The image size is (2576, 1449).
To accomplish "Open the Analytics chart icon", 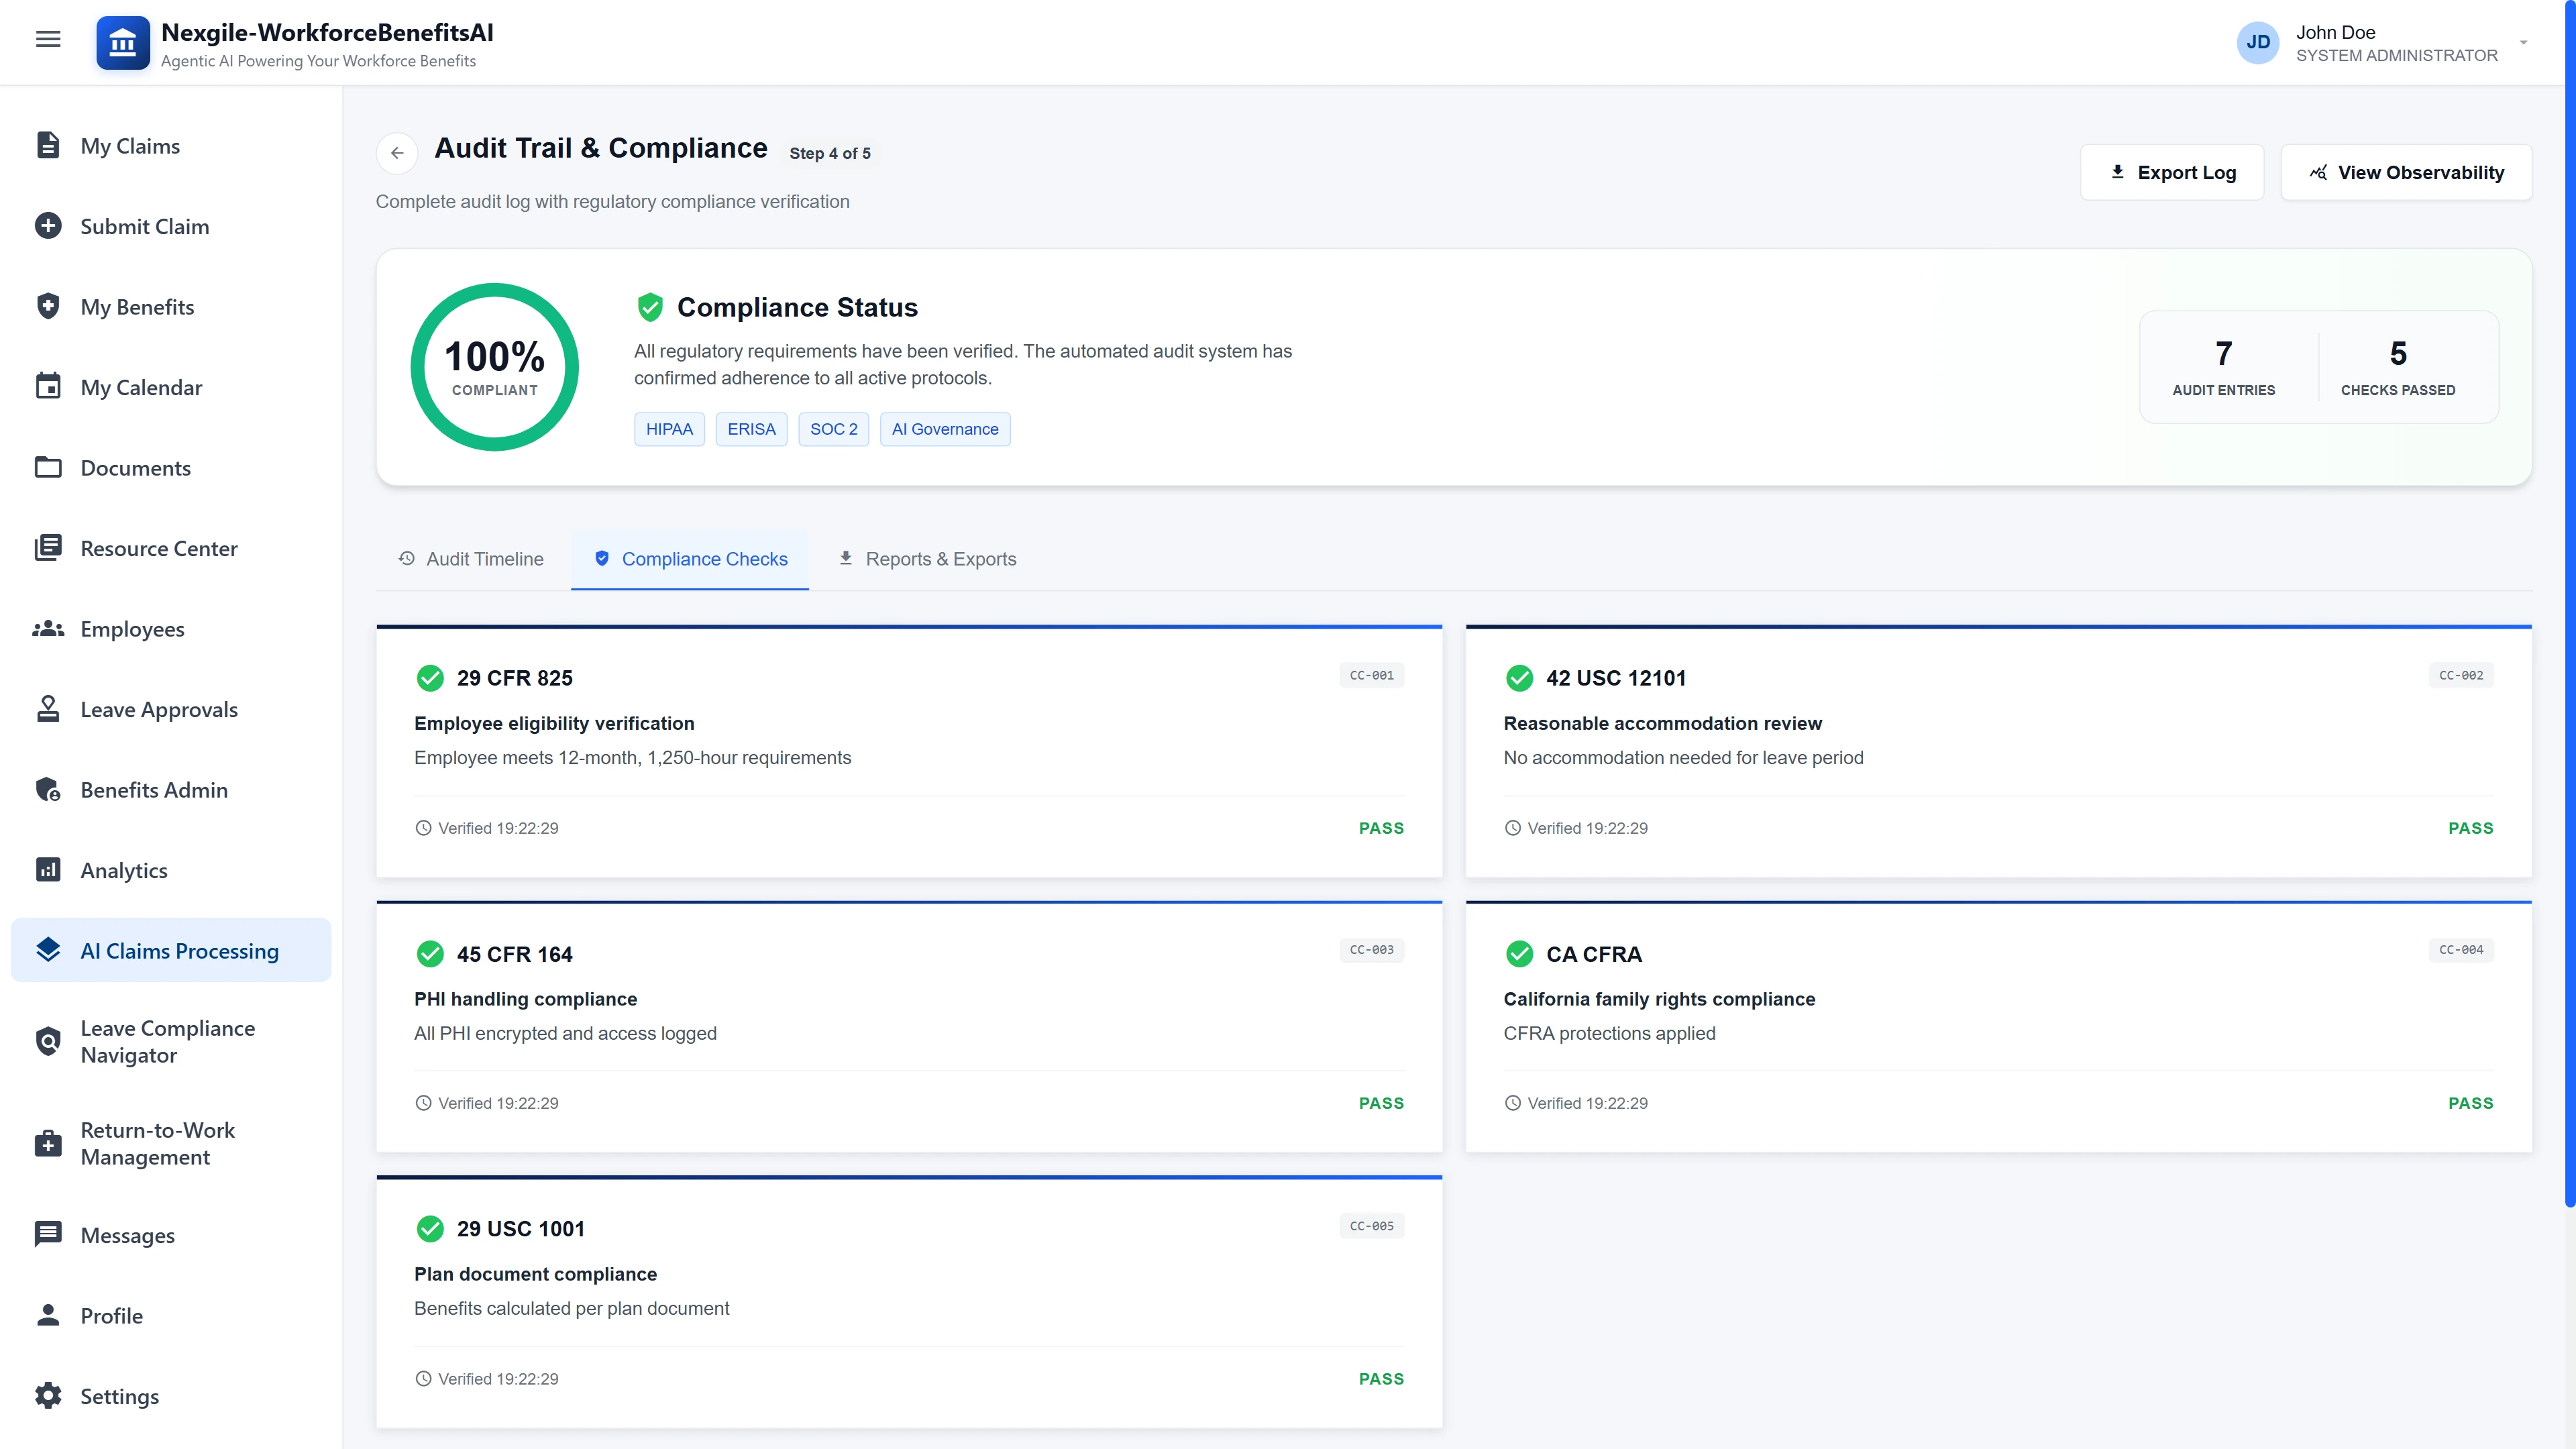I will click(48, 870).
